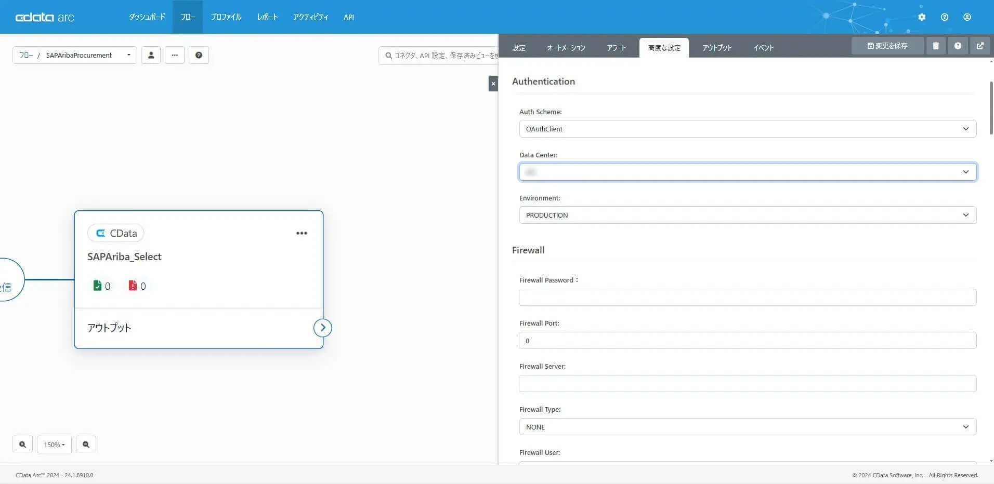The height and width of the screenshot is (484, 994).
Task: Click the Firewall Server input field
Action: click(748, 384)
